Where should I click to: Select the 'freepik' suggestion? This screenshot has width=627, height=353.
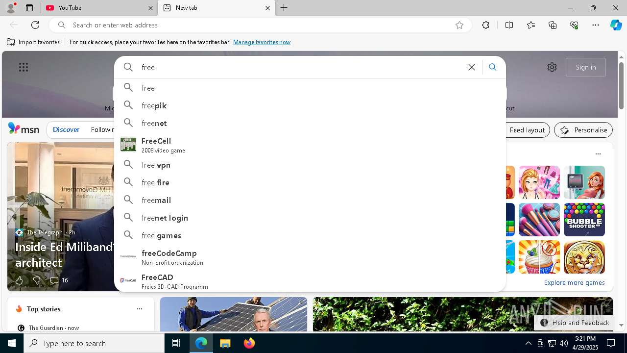point(310,105)
